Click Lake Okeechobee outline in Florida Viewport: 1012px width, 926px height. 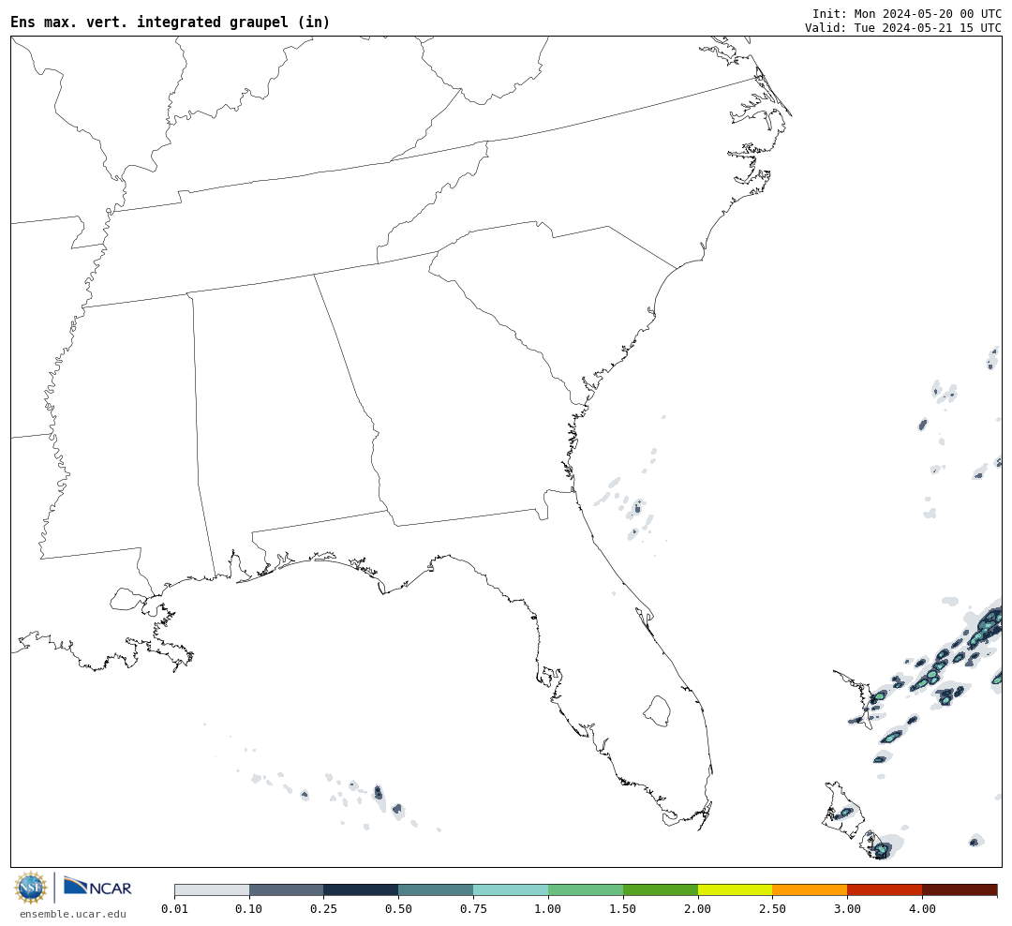[x=658, y=711]
